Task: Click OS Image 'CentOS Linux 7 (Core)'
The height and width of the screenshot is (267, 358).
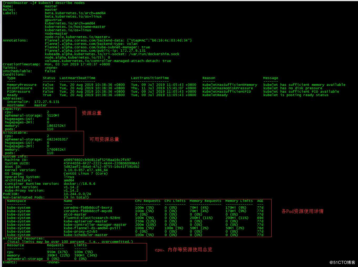Action: click(86, 174)
